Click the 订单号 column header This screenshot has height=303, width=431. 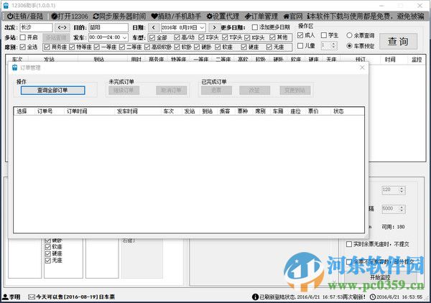(x=45, y=111)
